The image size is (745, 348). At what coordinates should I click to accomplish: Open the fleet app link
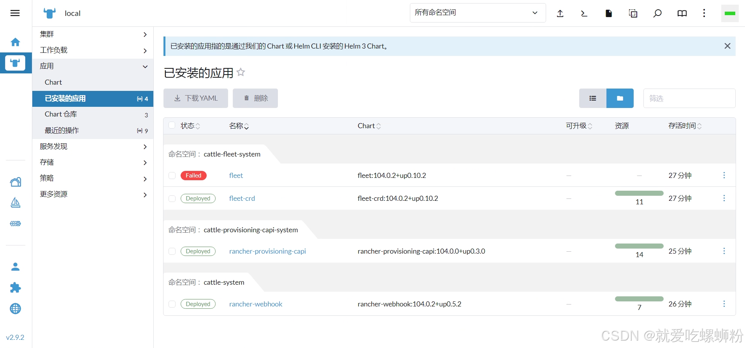point(236,176)
